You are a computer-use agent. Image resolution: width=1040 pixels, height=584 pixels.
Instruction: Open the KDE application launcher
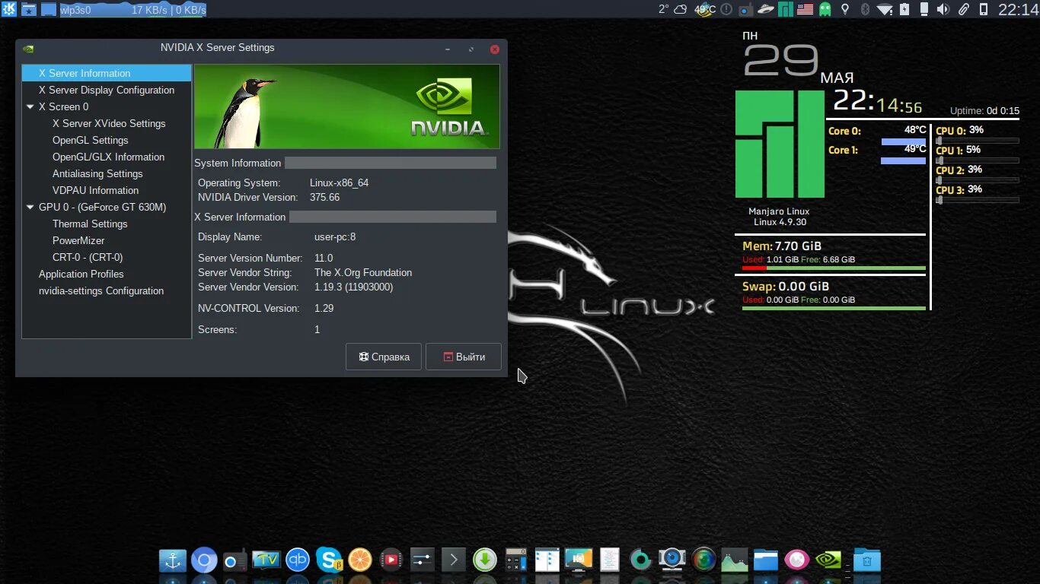8,9
